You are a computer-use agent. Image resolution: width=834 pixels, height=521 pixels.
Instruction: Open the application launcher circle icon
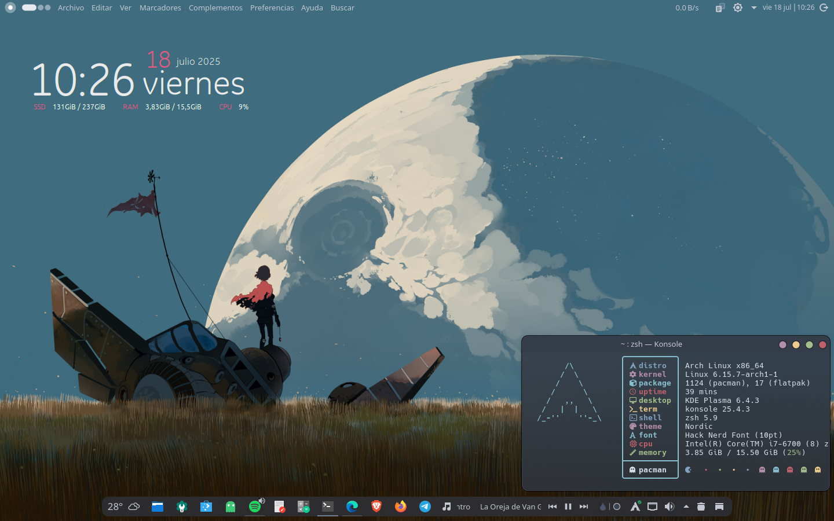coord(10,8)
